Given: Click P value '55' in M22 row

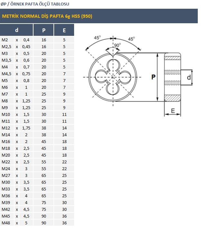Looking at the screenshot, I should click(x=44, y=162).
